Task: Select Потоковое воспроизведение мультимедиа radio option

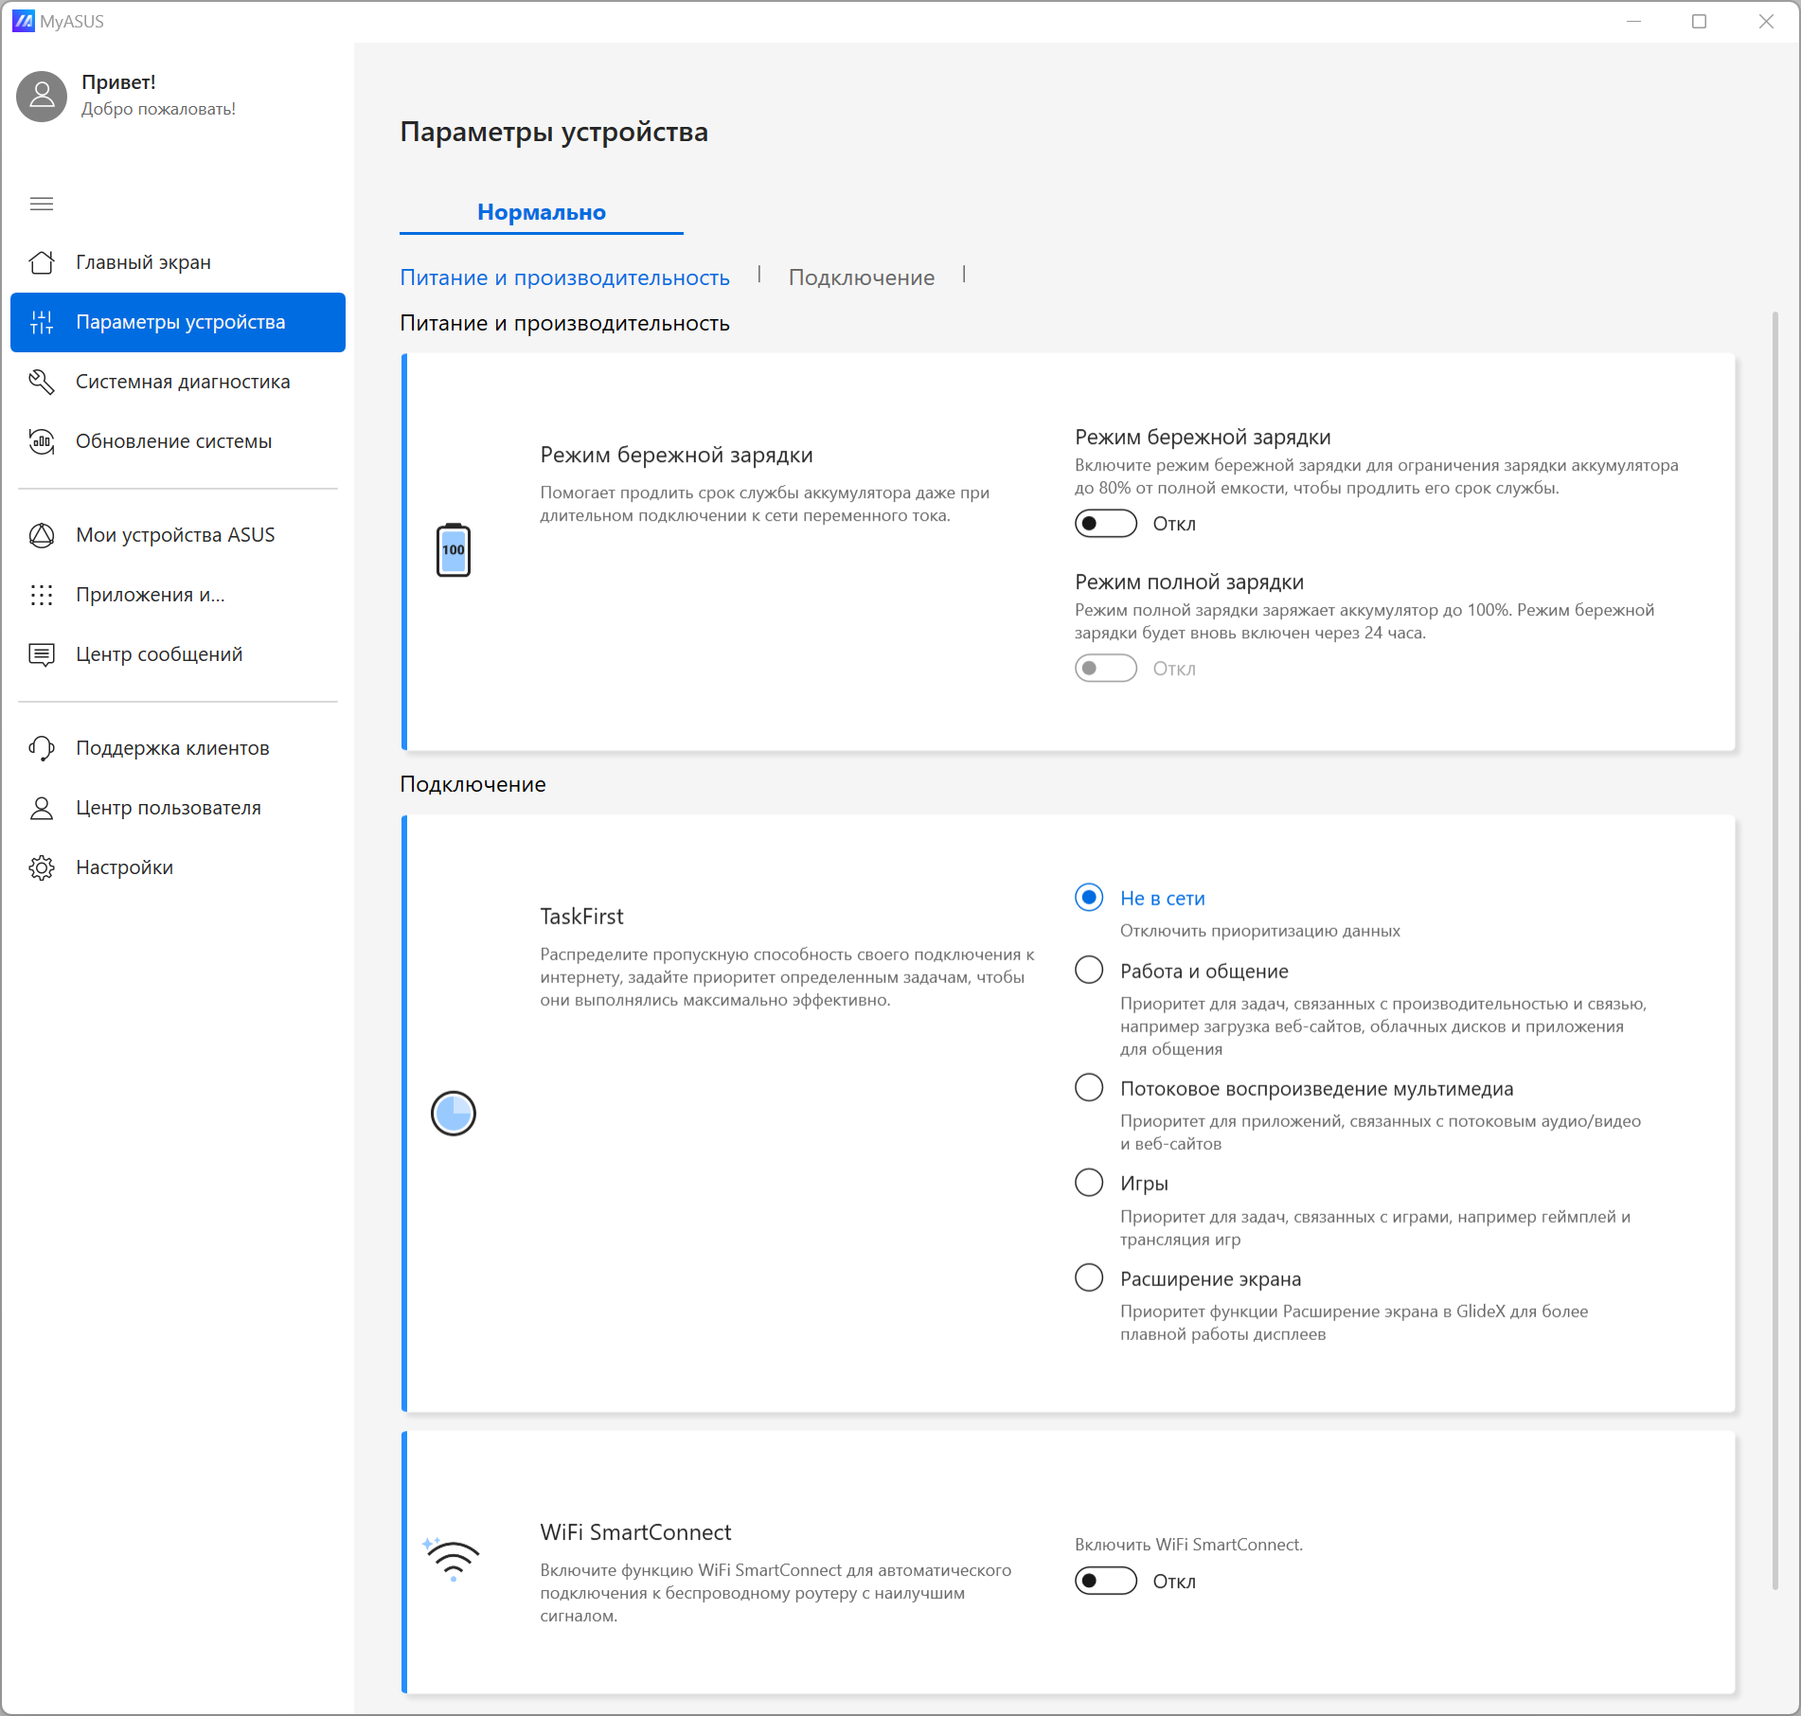Action: [1089, 1087]
